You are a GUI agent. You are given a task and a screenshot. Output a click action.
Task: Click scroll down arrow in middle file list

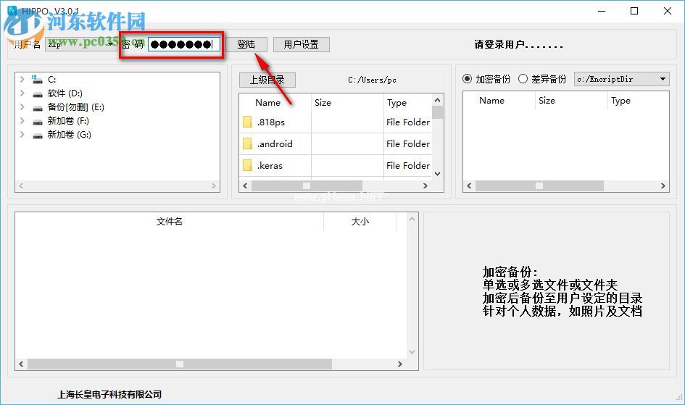(x=437, y=174)
